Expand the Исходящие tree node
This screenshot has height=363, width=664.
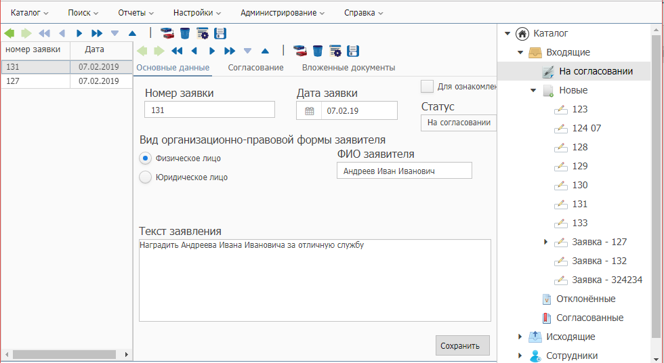click(520, 337)
